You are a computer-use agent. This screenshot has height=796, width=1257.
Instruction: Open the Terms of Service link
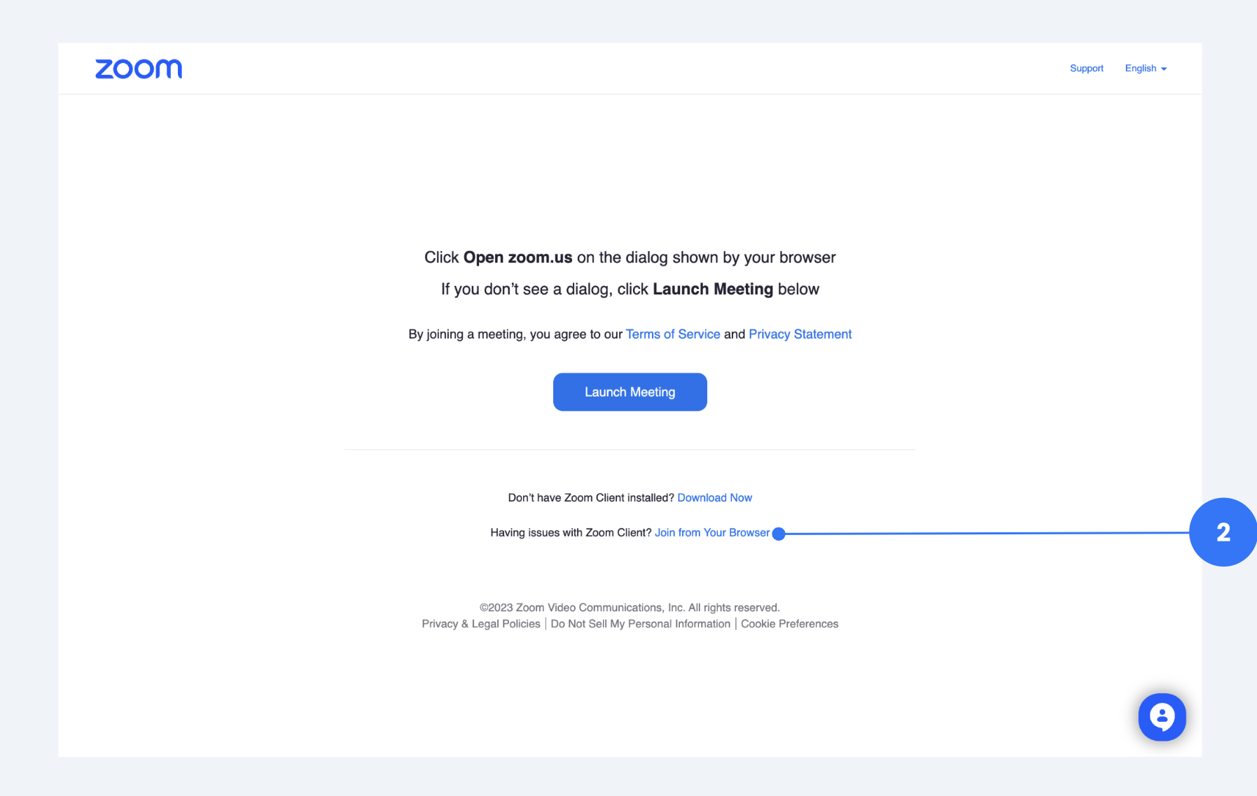click(x=672, y=334)
